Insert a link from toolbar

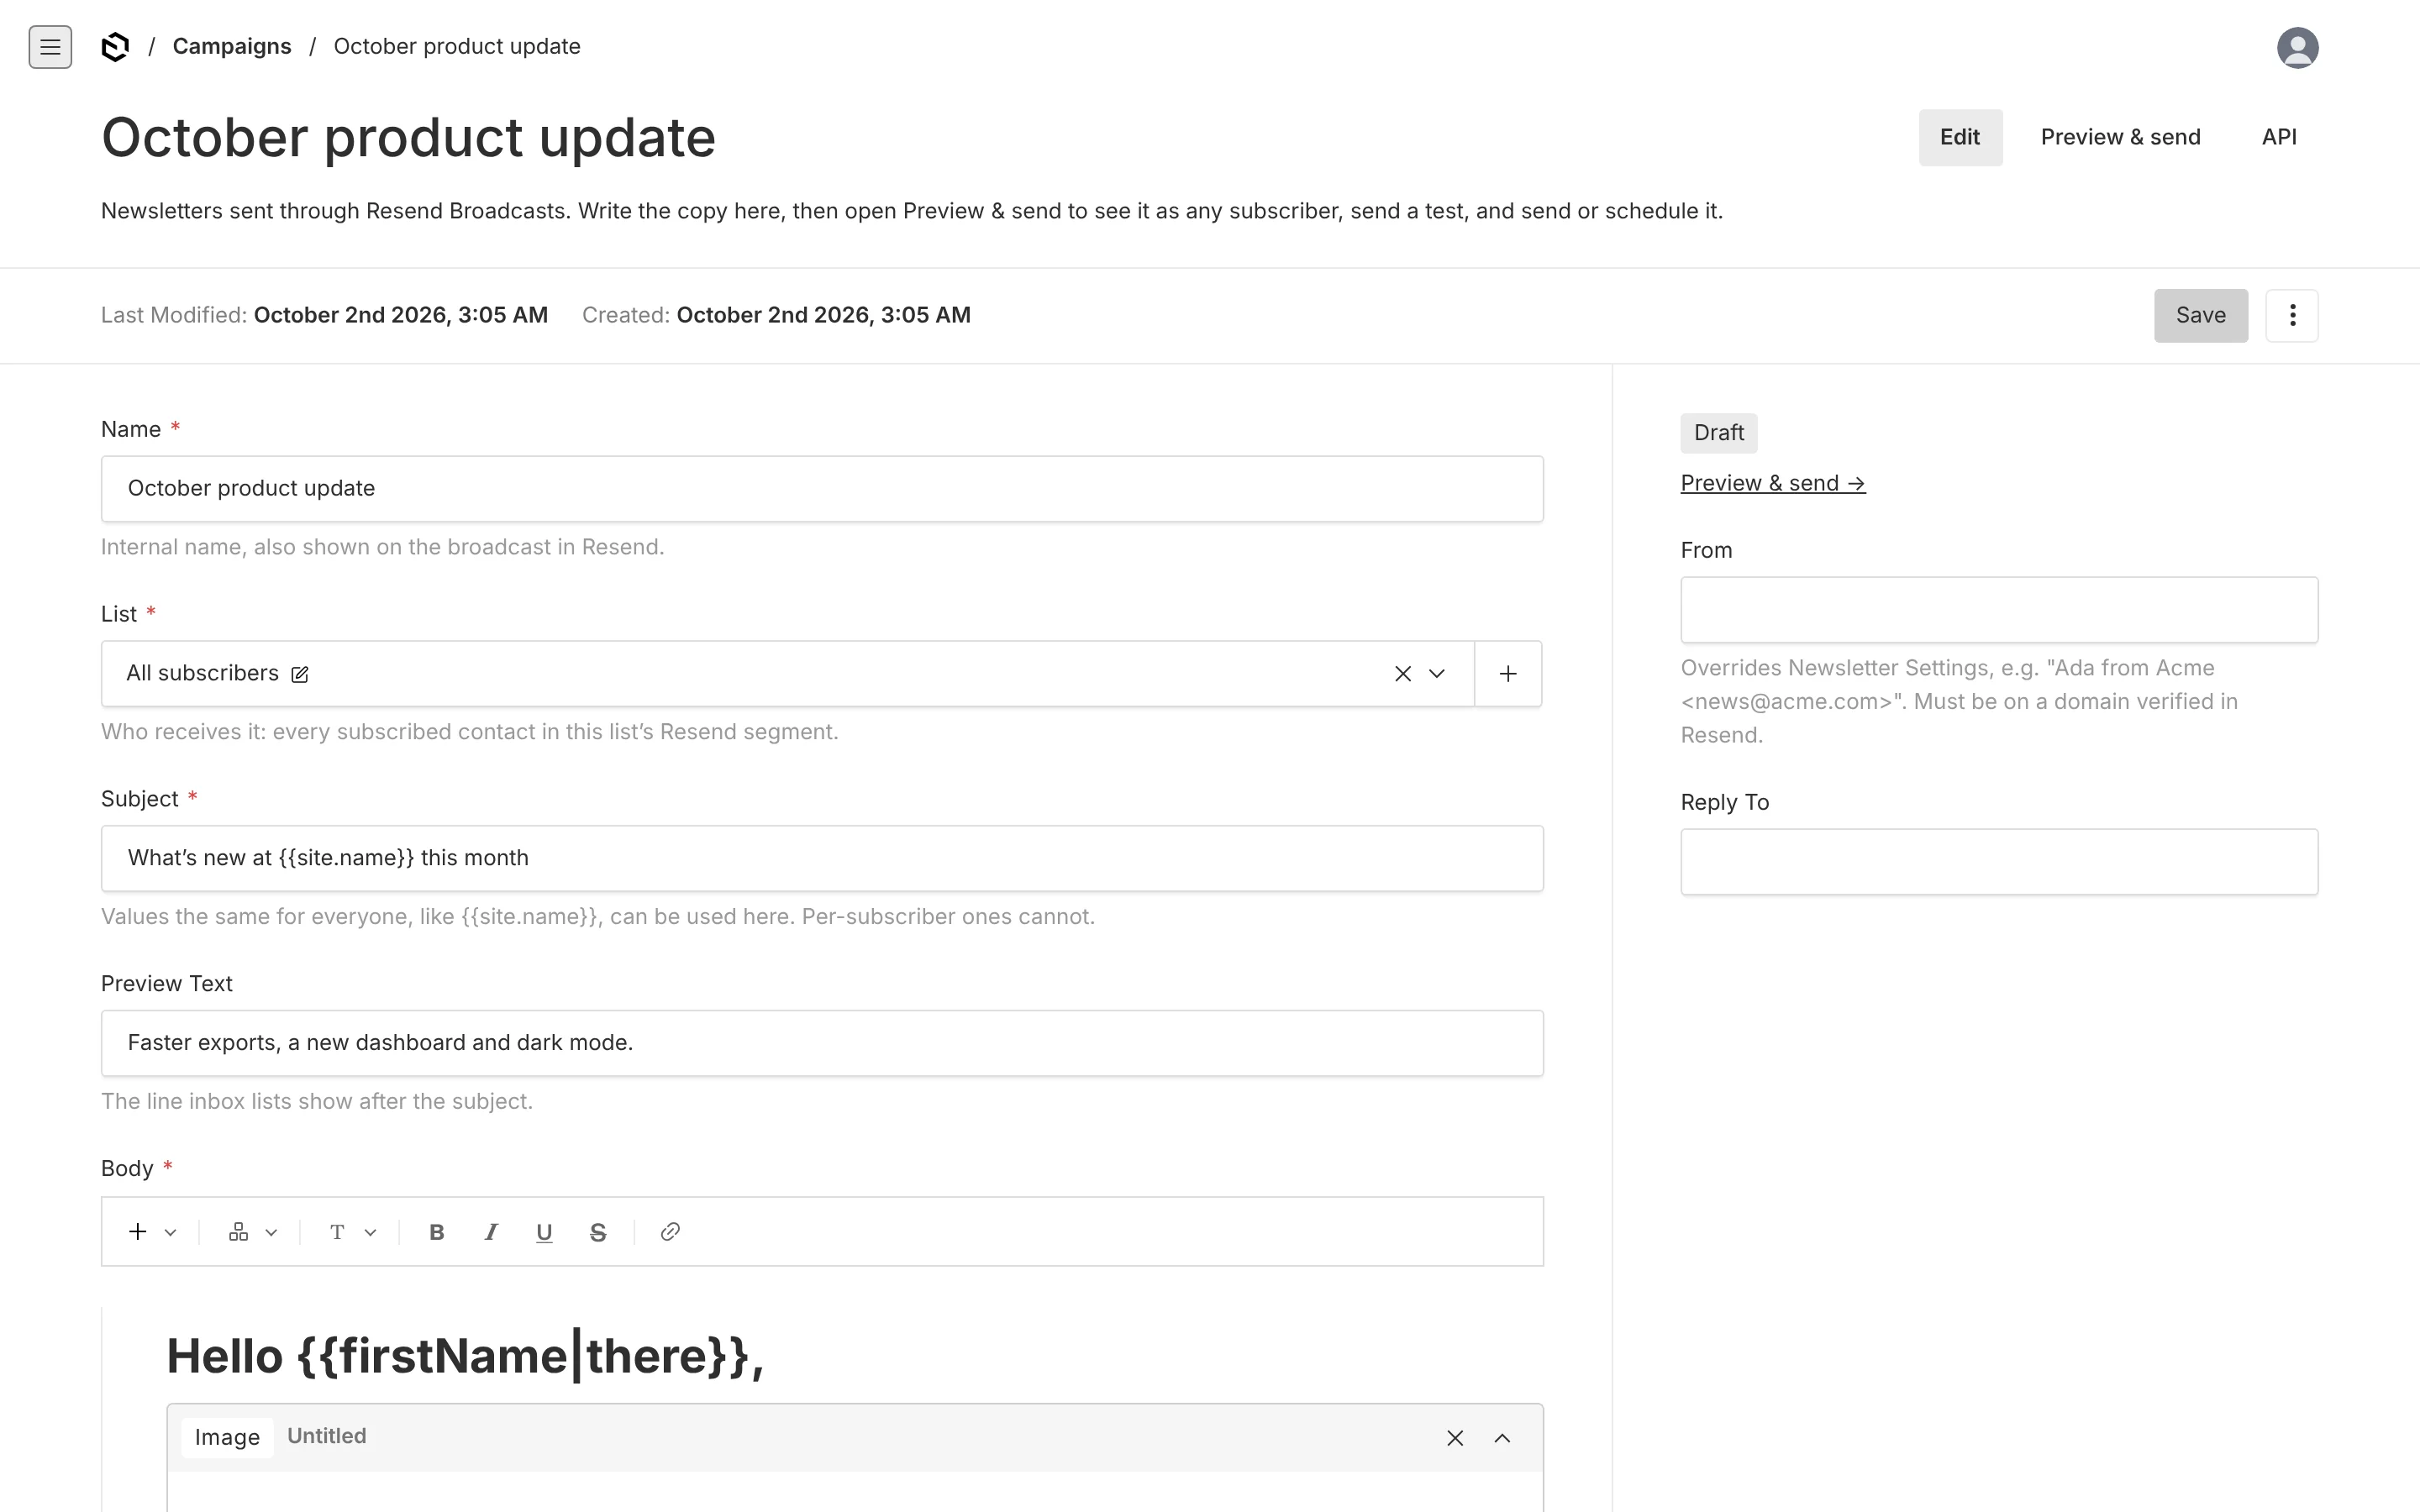click(670, 1232)
